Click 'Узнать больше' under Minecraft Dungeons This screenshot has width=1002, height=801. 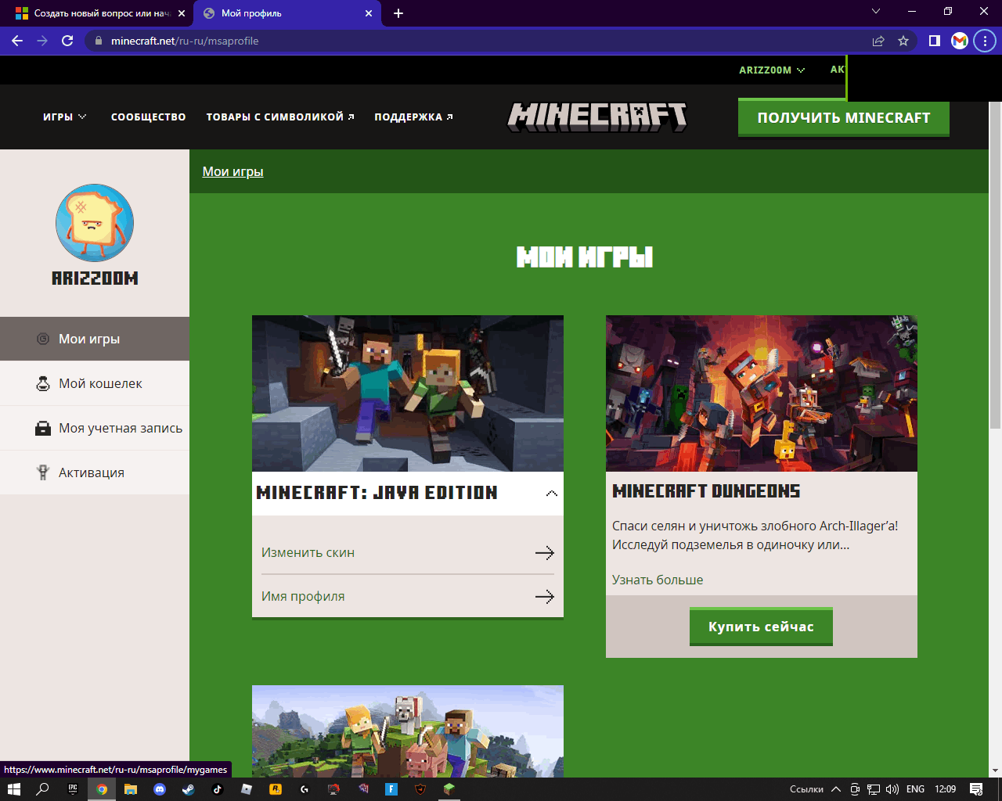(x=658, y=580)
